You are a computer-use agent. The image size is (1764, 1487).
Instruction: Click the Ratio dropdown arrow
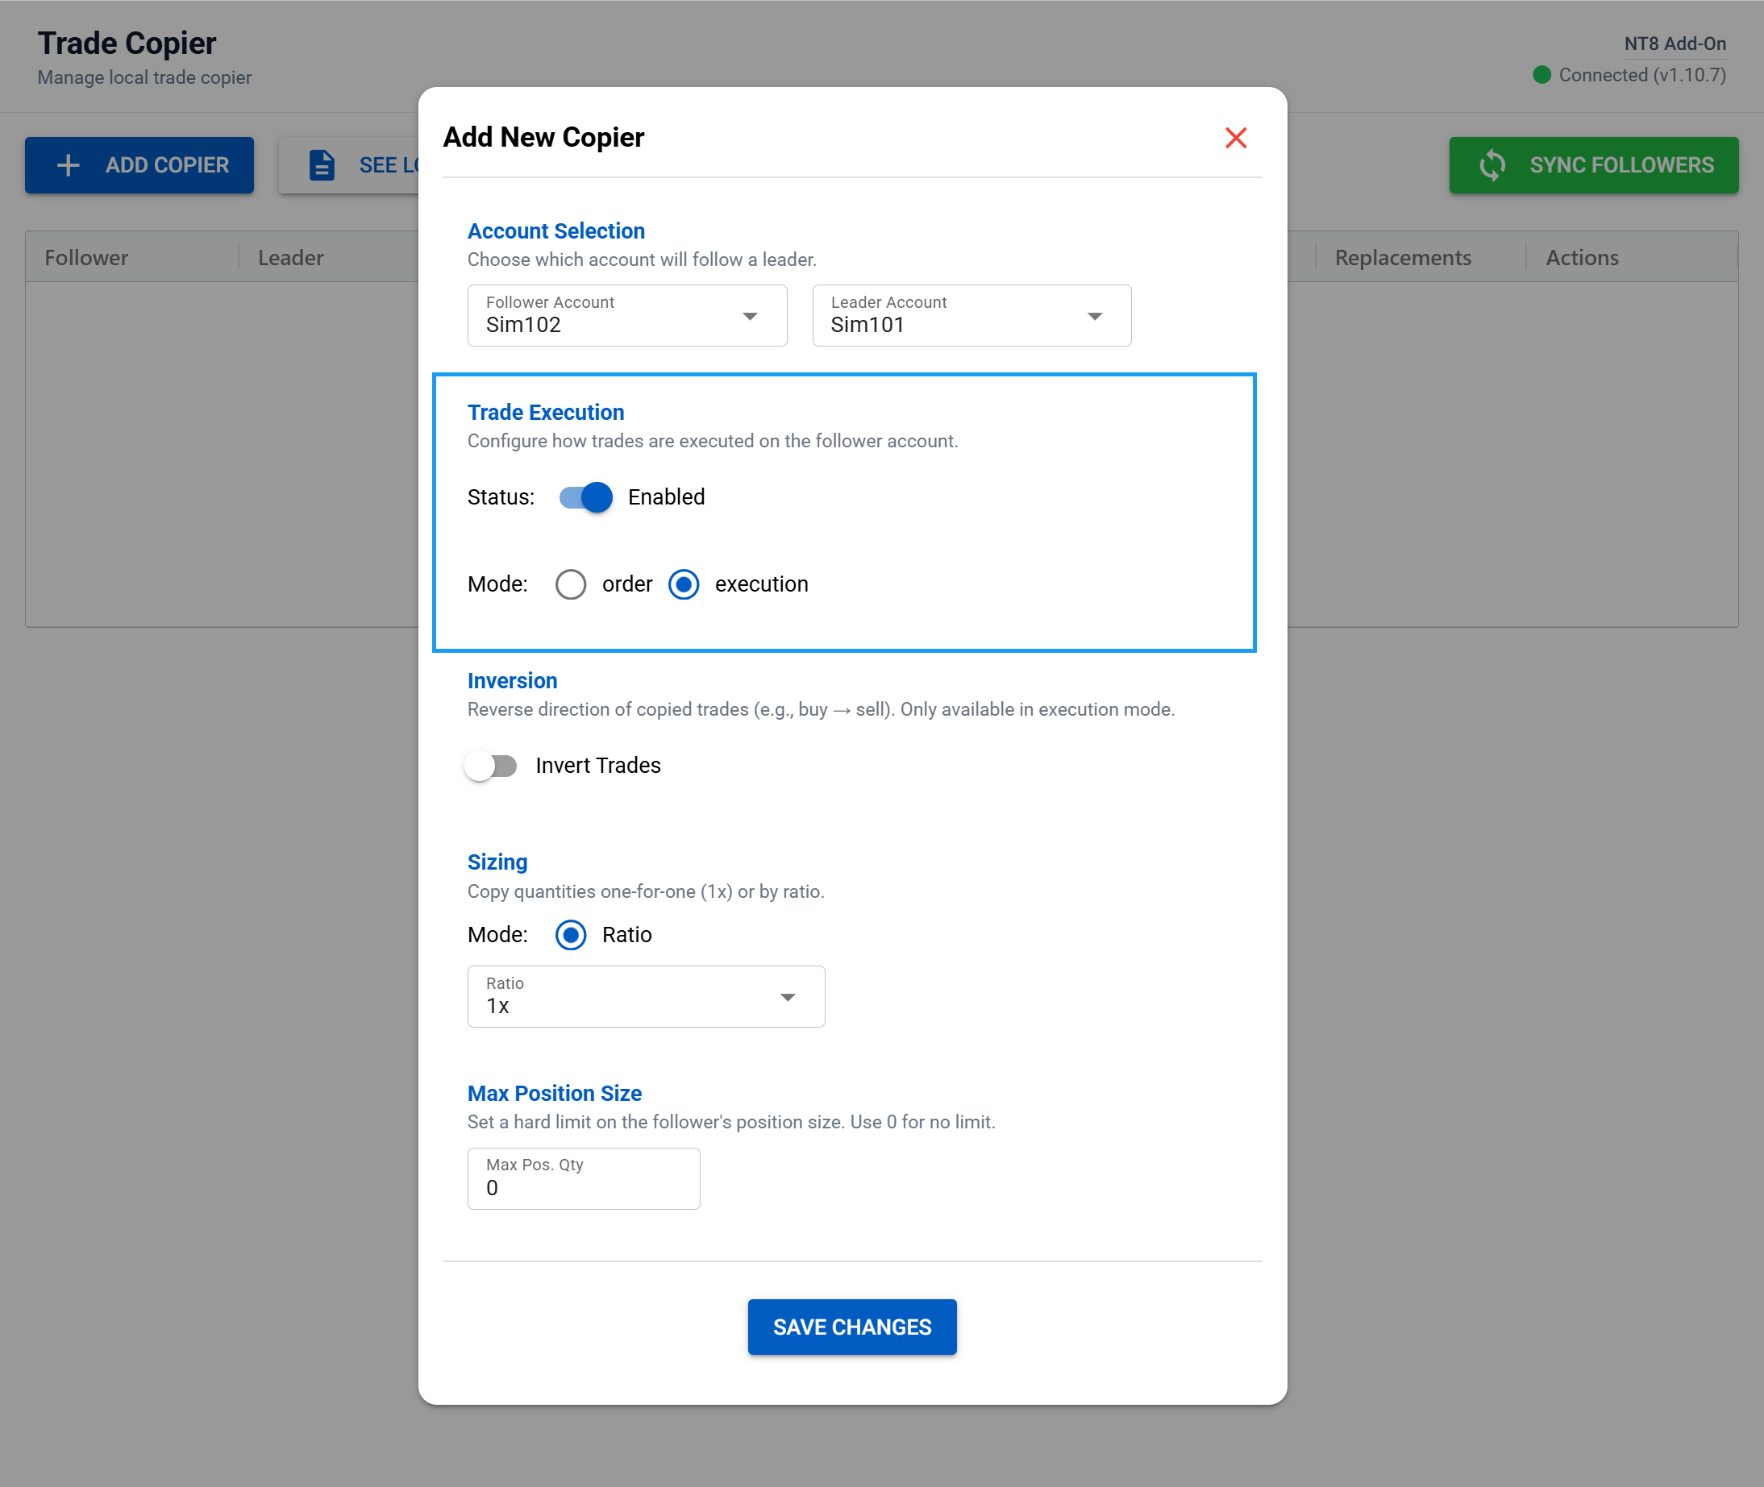coord(788,997)
